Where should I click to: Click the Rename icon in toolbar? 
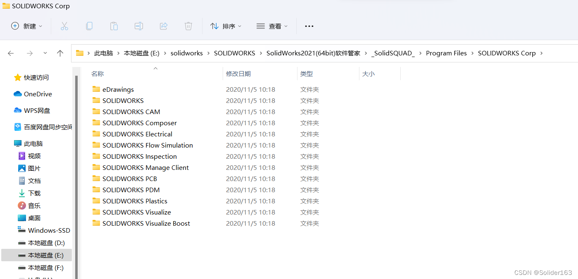139,26
